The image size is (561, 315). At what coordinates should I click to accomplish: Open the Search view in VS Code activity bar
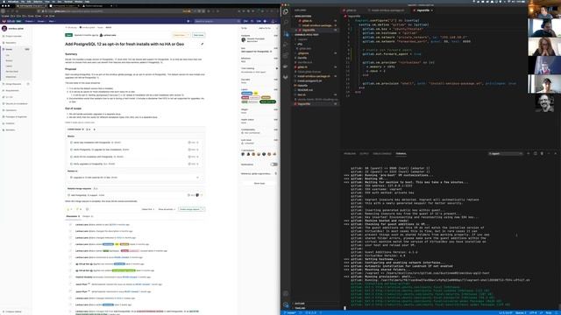(x=286, y=23)
